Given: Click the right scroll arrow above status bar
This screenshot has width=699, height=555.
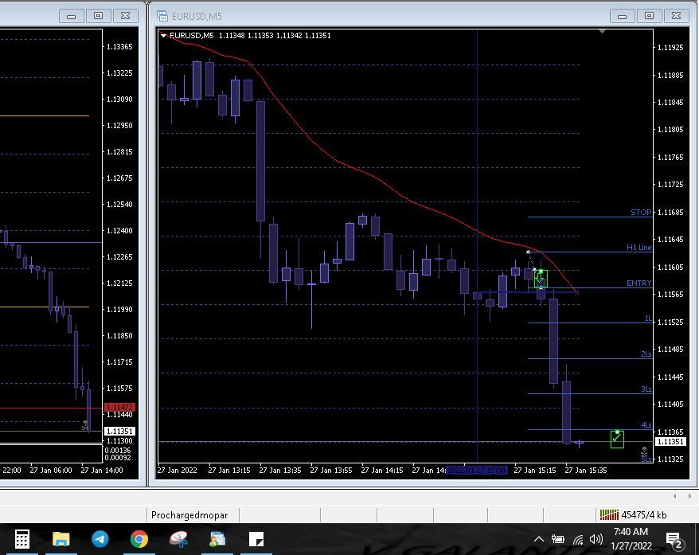Looking at the screenshot, I should [x=689, y=496].
